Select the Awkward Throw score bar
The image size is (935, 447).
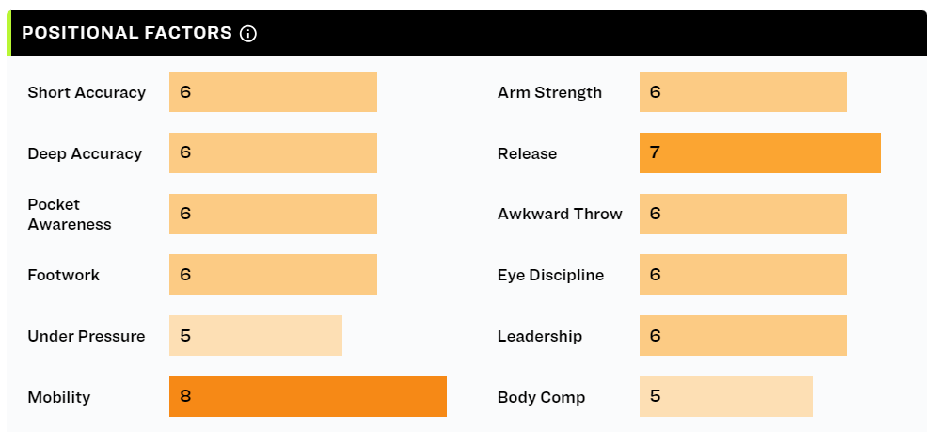pyautogui.click(x=743, y=214)
